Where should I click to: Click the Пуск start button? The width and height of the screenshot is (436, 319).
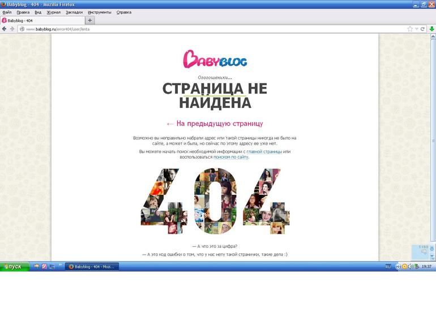tap(15, 266)
